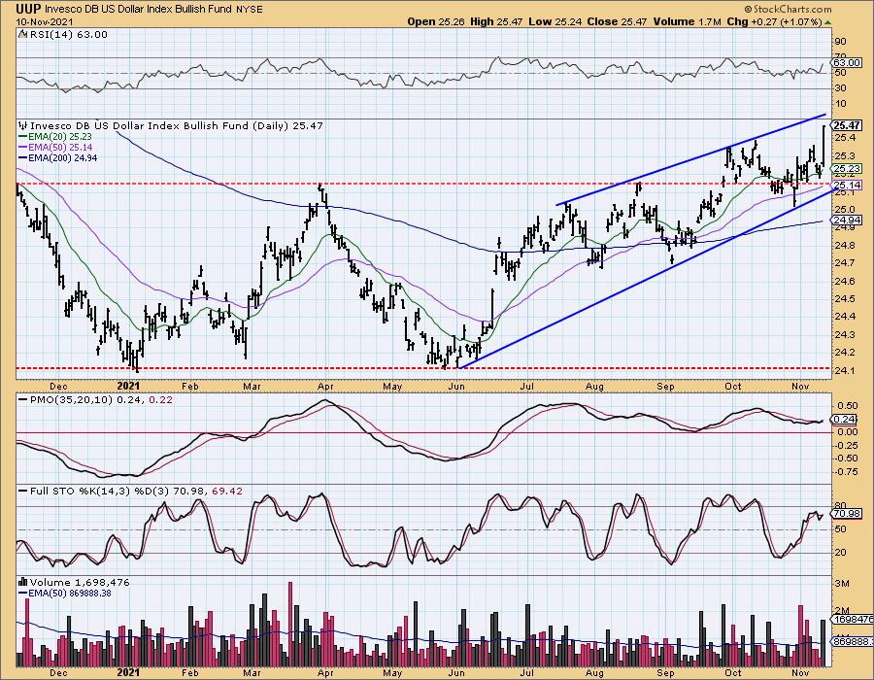Click the 90 RSI axis label

[x=841, y=42]
